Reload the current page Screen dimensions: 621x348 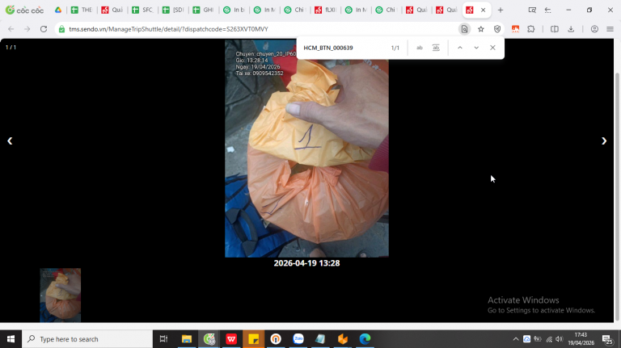pos(44,29)
